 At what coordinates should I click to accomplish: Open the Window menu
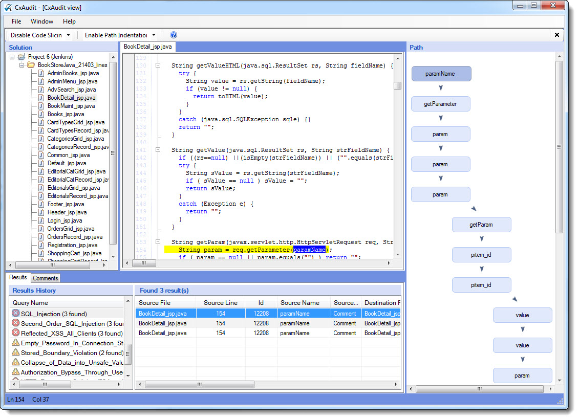42,21
